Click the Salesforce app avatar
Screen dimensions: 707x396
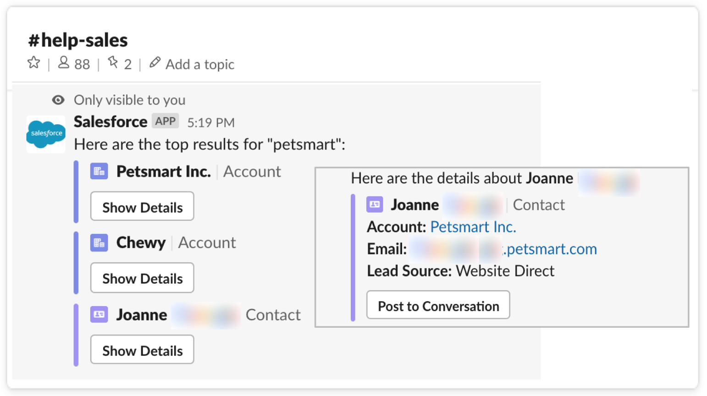(46, 134)
